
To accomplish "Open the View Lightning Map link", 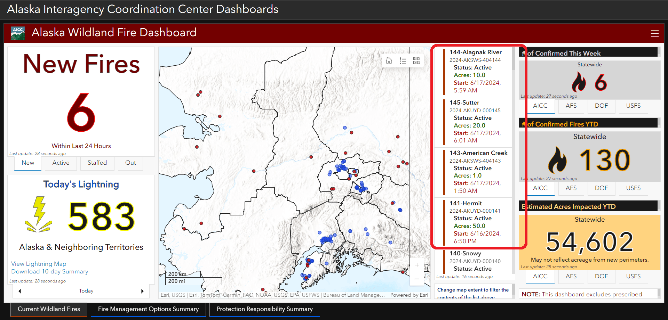I will click(x=39, y=264).
